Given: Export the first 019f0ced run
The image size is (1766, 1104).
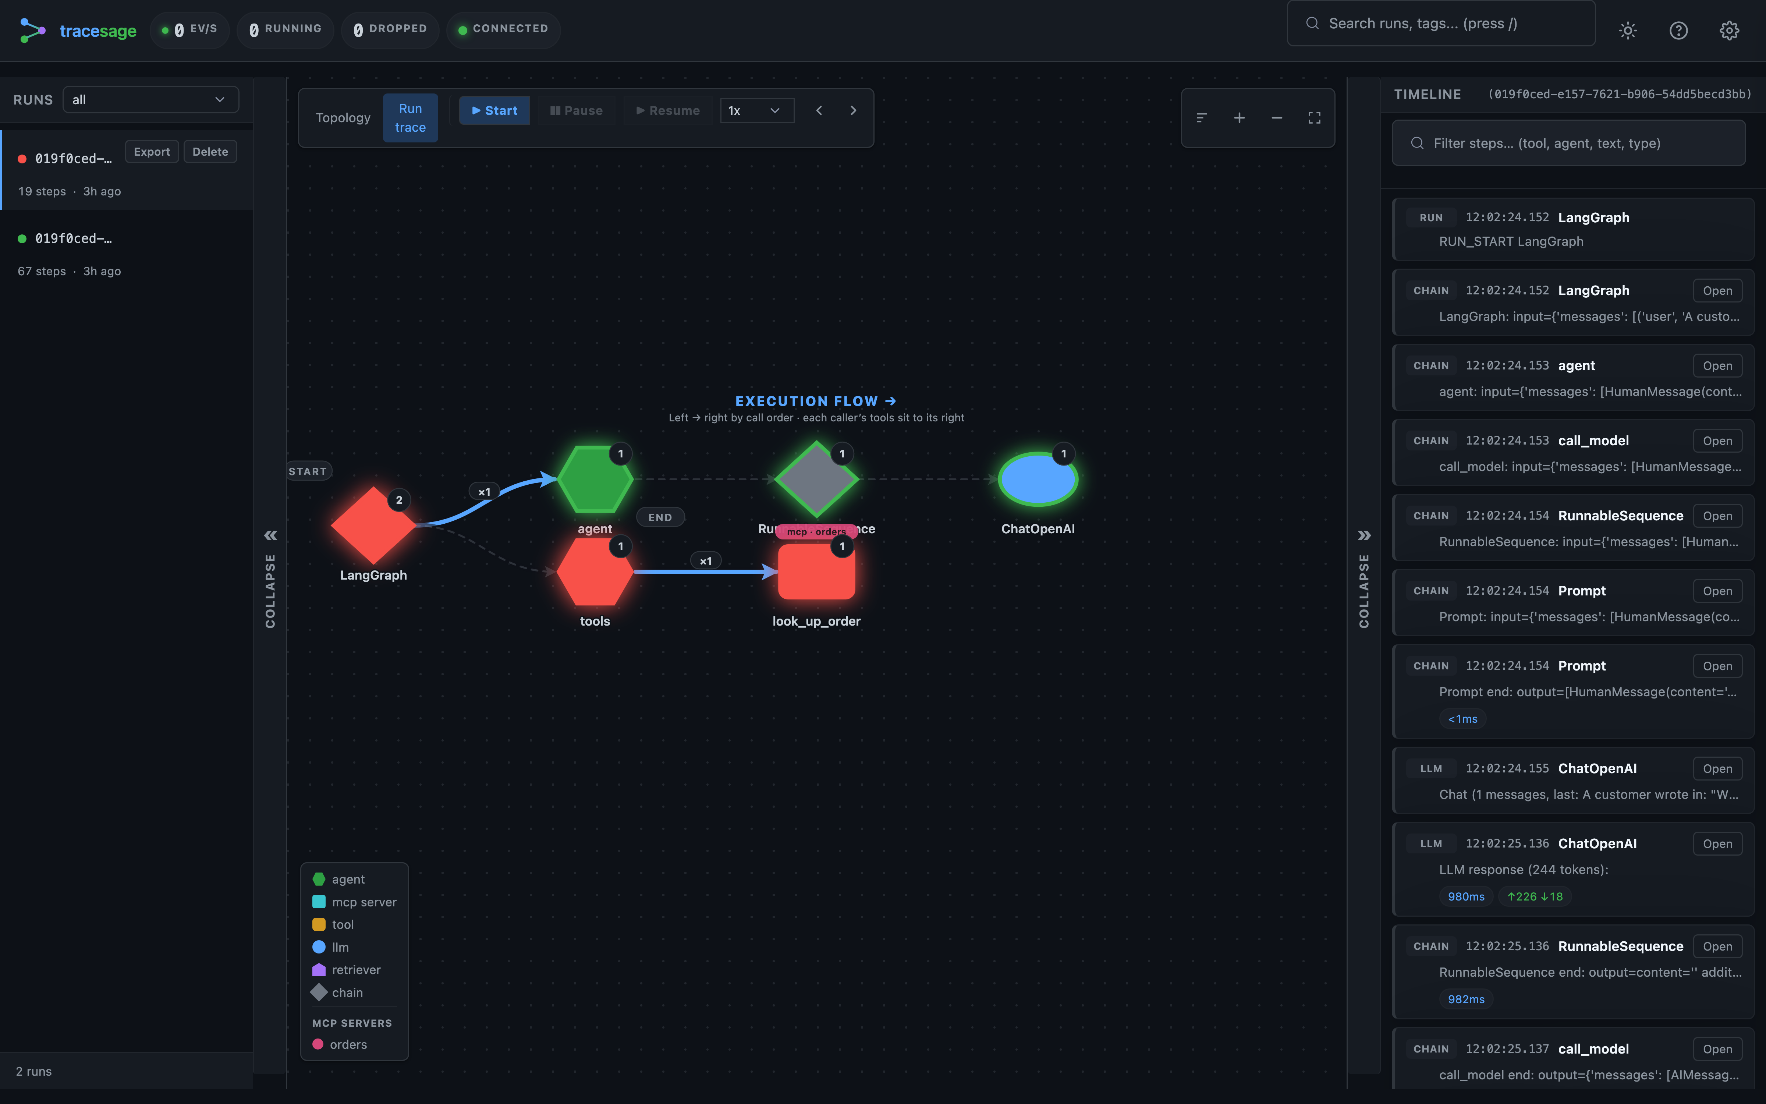Looking at the screenshot, I should [x=152, y=151].
